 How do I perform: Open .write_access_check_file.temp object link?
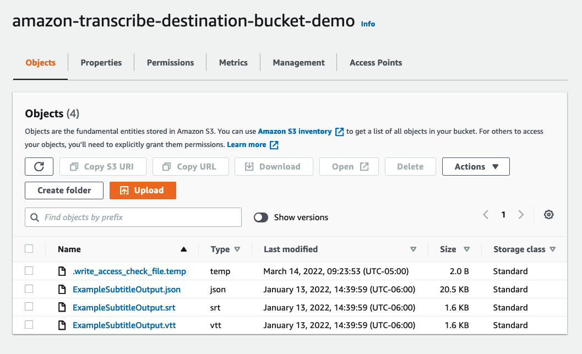129,271
